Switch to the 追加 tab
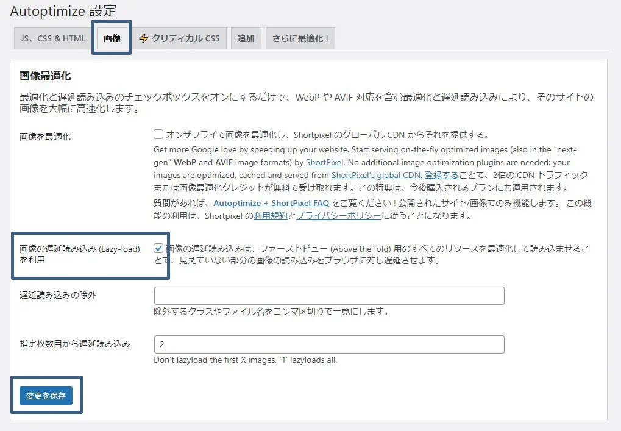 coord(246,38)
